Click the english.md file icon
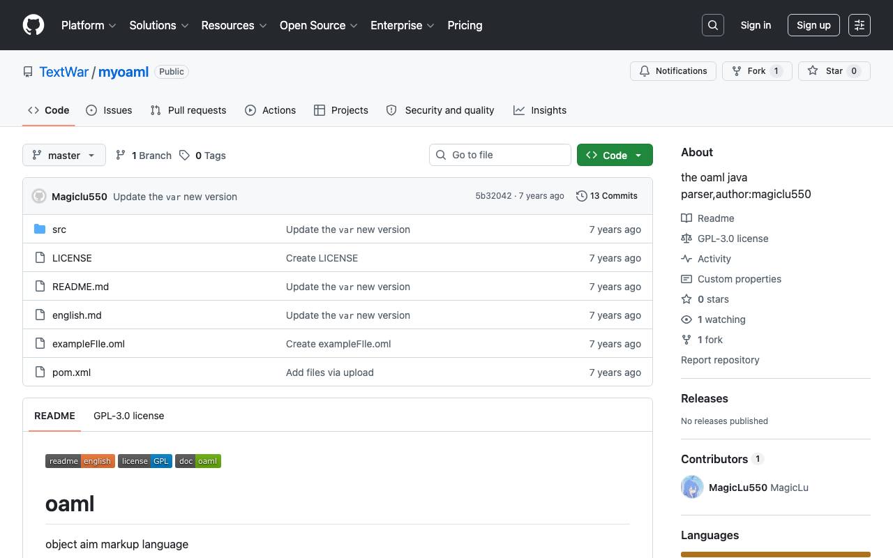Image resolution: width=893 pixels, height=558 pixels. tap(40, 315)
